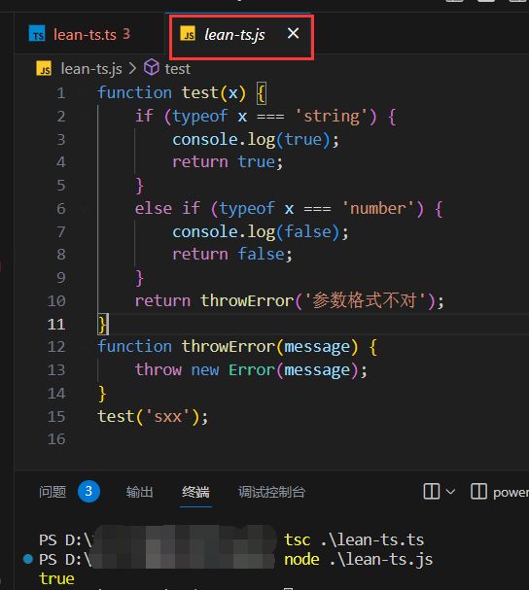529x590 pixels.
Task: Click the cube symbol icon in the breadcrumb
Action: tap(152, 68)
